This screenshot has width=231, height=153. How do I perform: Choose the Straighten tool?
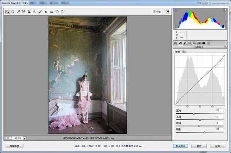34,12
